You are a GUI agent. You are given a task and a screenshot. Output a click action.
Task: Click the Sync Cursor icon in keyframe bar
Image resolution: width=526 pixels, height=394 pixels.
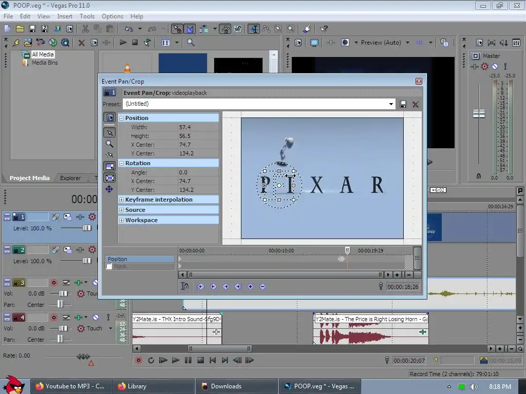pos(184,286)
